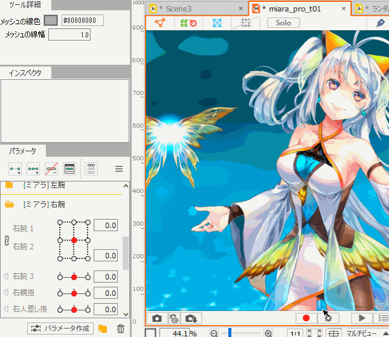Click the delete parameter keys icon
Screen dimensions: 389x337
coord(51,169)
